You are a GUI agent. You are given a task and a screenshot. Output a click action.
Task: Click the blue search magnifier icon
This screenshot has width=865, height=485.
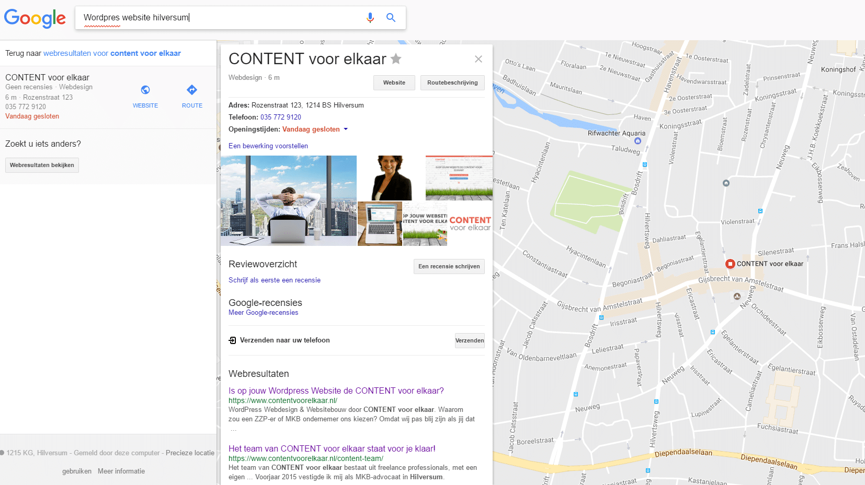pos(391,18)
